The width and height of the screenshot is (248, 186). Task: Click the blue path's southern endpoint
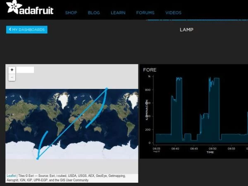click(38, 158)
